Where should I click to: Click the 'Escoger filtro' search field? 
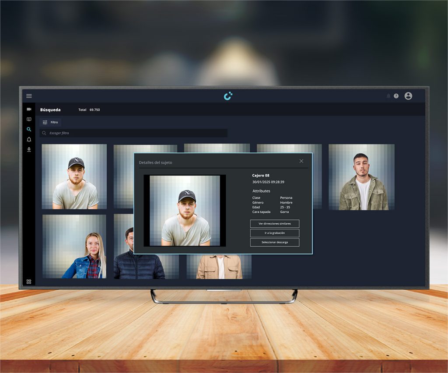pyautogui.click(x=133, y=133)
